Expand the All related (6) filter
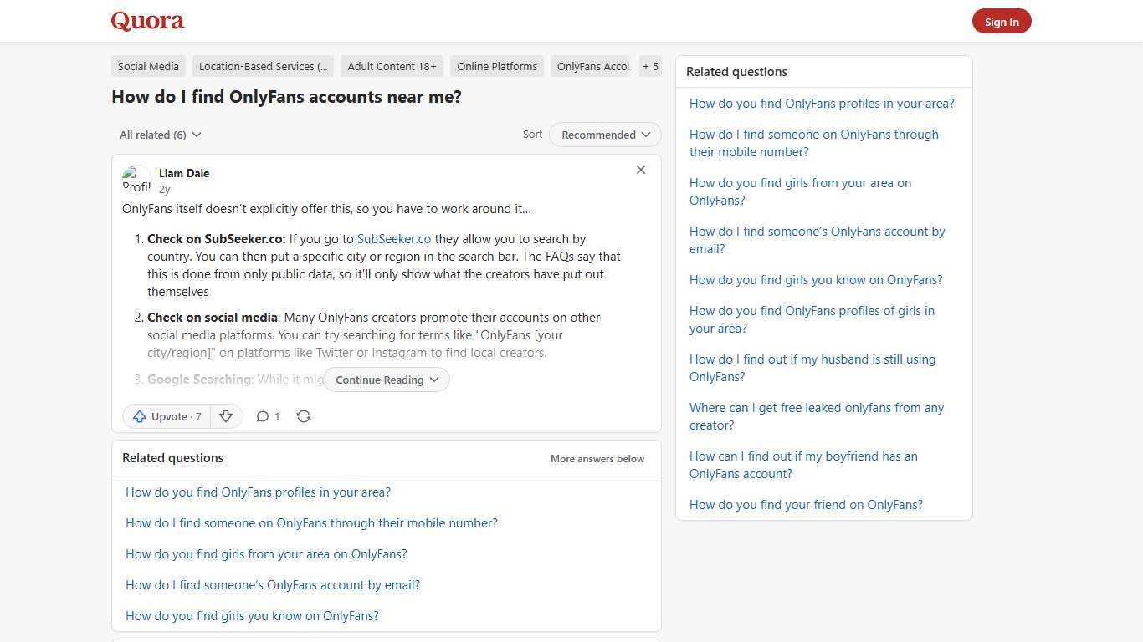This screenshot has width=1143, height=642. [x=160, y=135]
